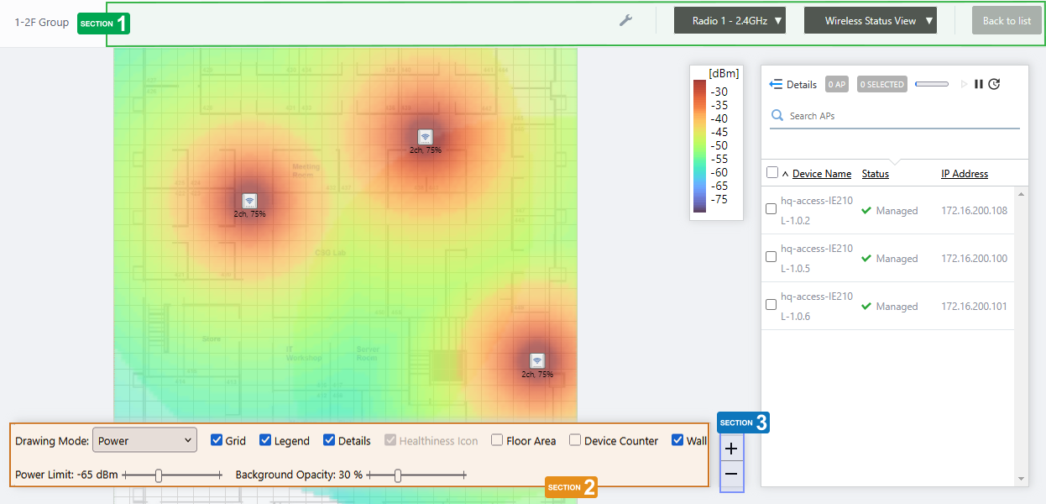Image resolution: width=1046 pixels, height=504 pixels.
Task: Expand the Drawing Mode Power dropdown
Action: pos(144,440)
